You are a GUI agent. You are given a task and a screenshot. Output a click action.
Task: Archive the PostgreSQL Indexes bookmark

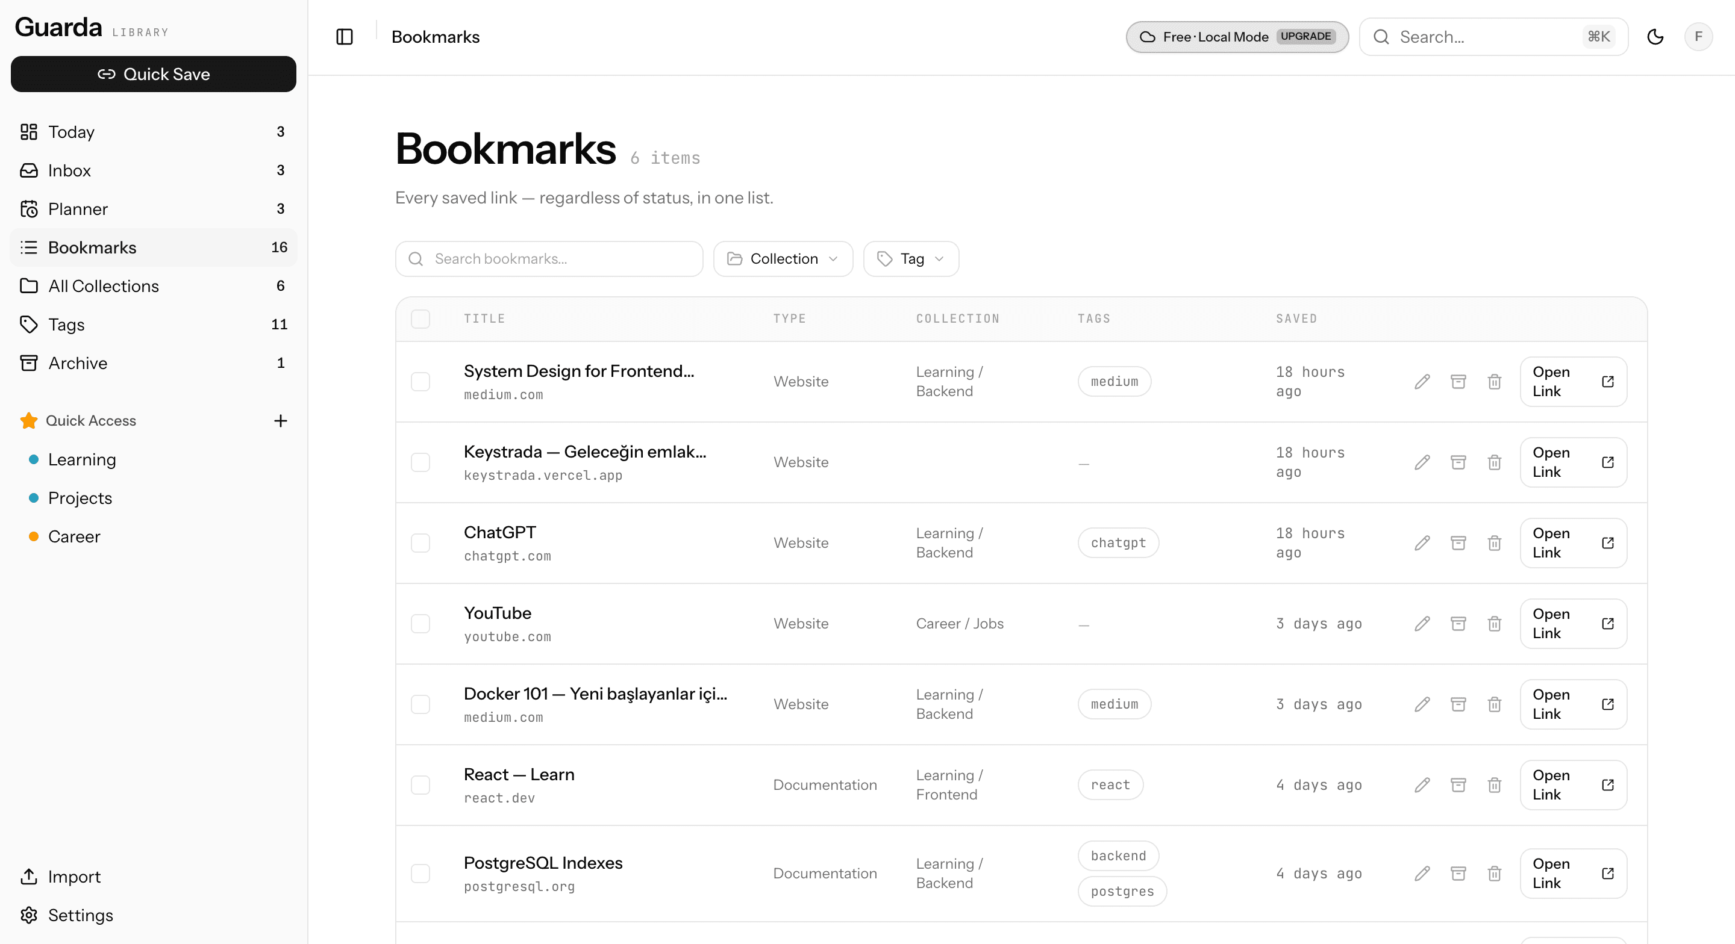[x=1458, y=874]
